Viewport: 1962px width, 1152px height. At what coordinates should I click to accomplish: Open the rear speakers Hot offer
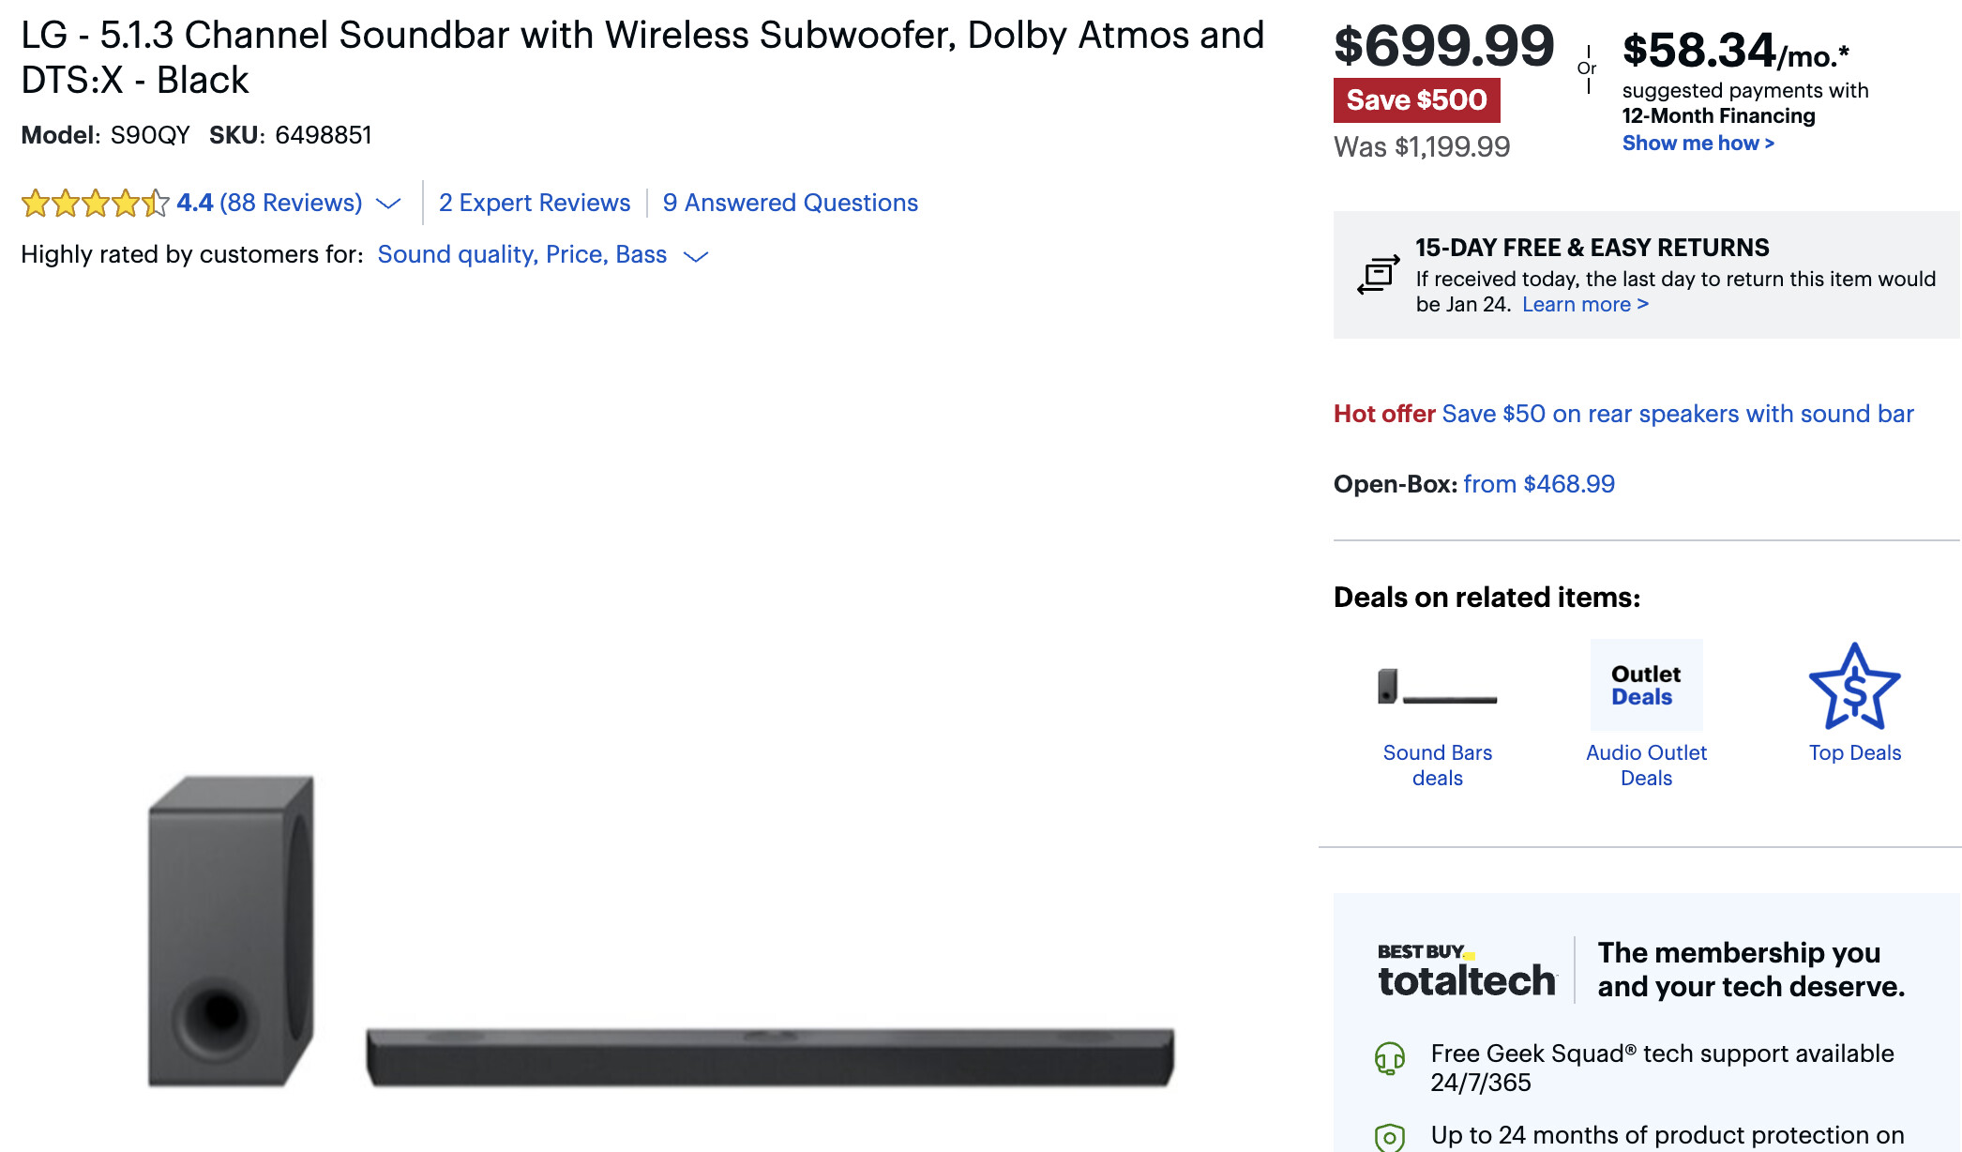coord(1677,414)
